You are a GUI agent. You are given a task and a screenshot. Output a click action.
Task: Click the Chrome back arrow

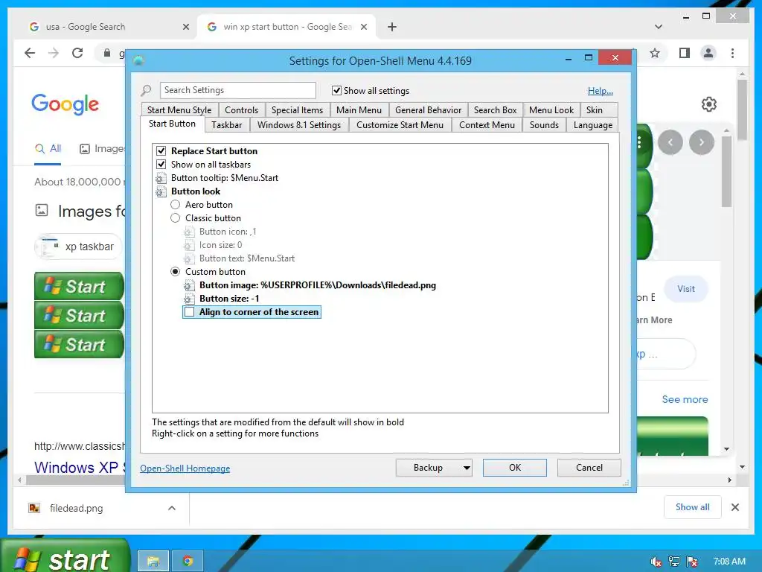tap(30, 53)
